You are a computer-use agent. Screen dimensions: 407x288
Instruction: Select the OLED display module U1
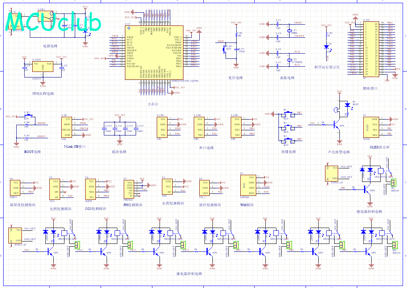tap(371, 127)
